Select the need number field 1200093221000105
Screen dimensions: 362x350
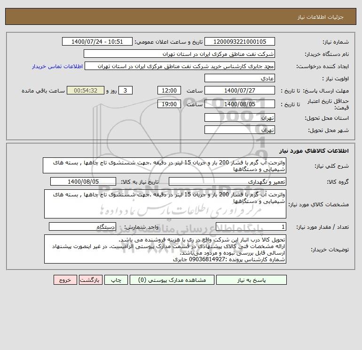(x=240, y=41)
